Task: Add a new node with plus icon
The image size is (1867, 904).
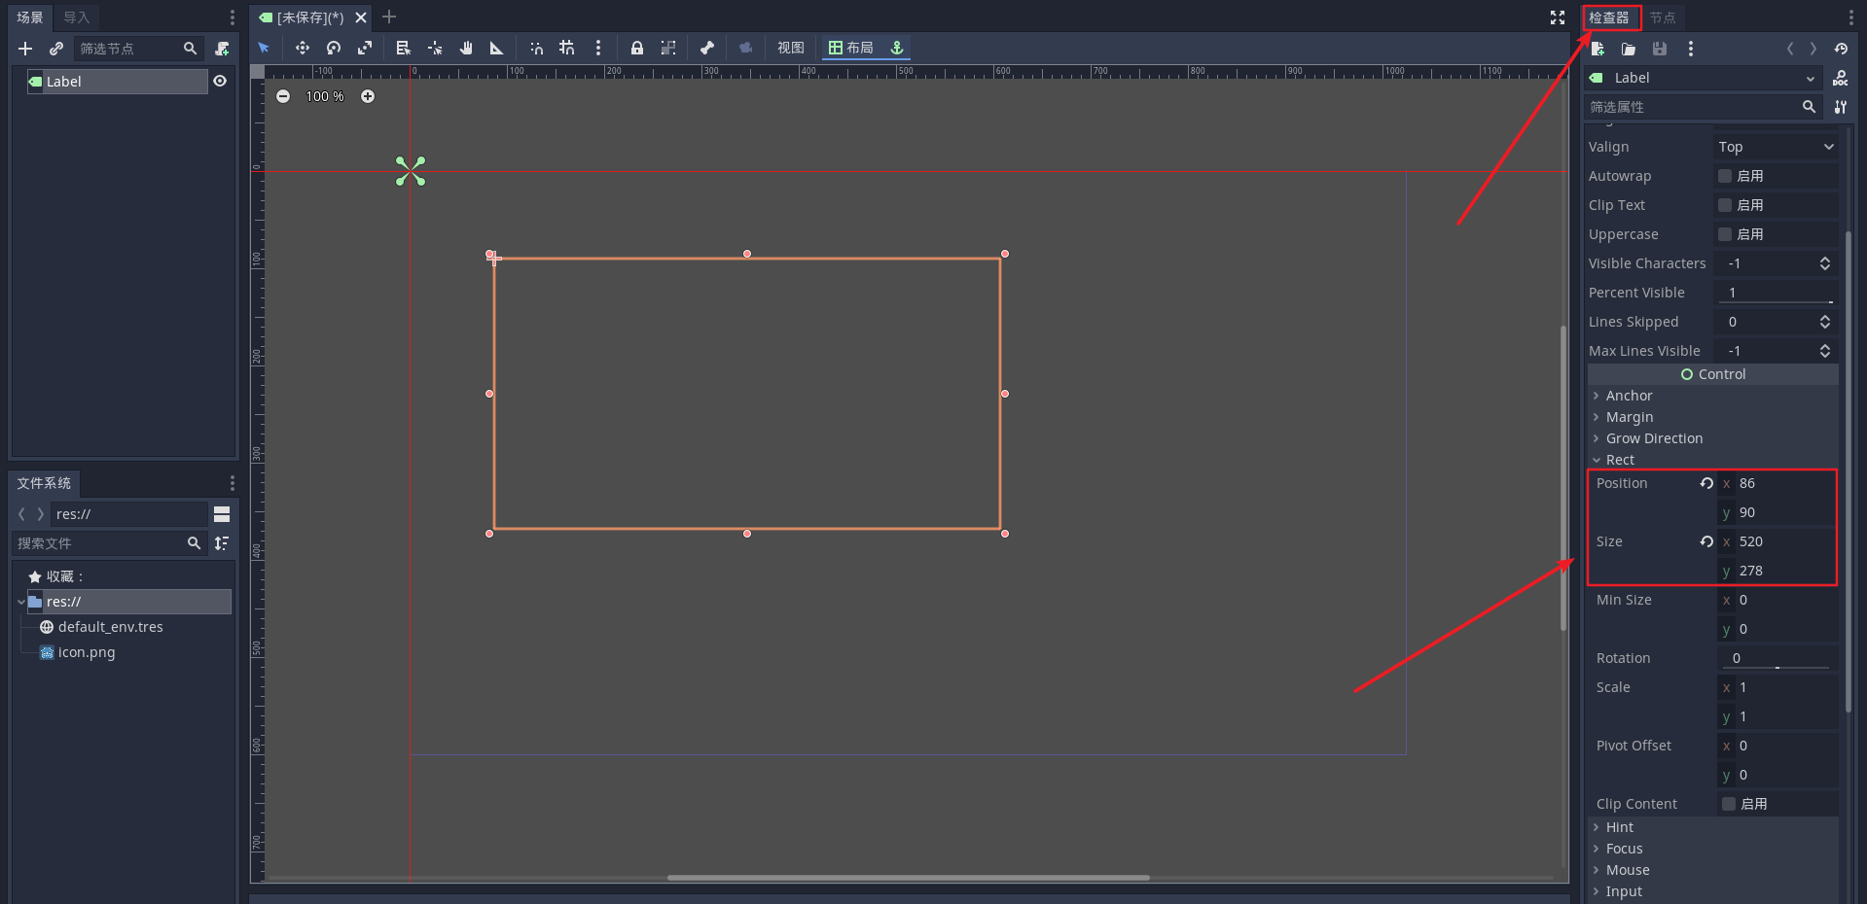Action: coord(25,49)
